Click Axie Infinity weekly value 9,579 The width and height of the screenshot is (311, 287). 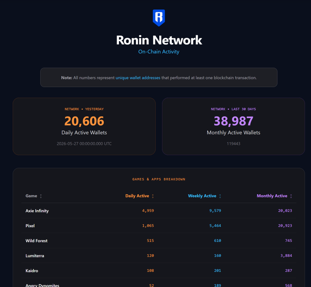[x=215, y=211]
